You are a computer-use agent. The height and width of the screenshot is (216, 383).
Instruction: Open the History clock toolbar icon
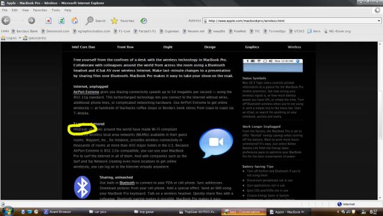click(x=144, y=21)
